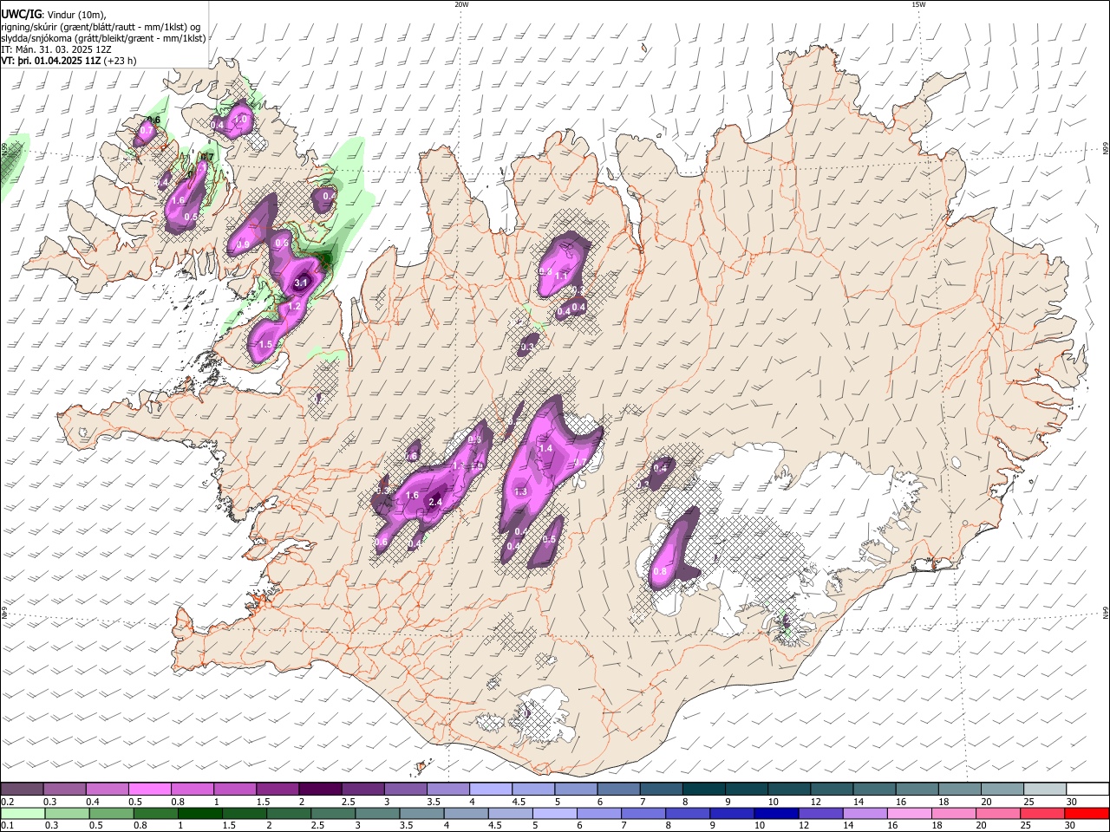Viewport: 1110px width, 832px height.
Task: Click the "3.1" precipitation value on the map
Action: click(x=301, y=283)
